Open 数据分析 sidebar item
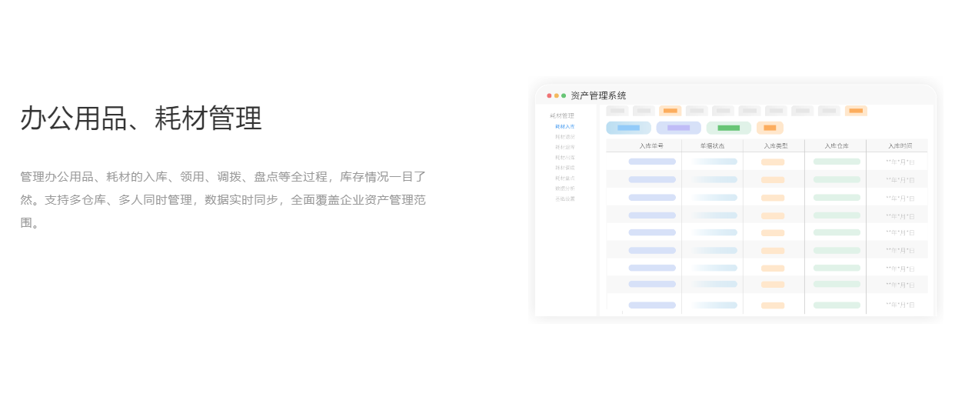The height and width of the screenshot is (397, 965). (x=565, y=188)
